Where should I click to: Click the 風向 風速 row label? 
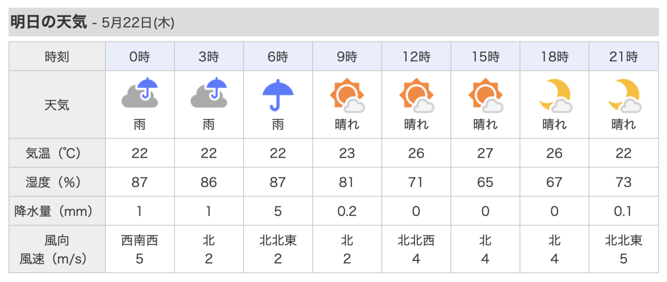[x=57, y=249]
